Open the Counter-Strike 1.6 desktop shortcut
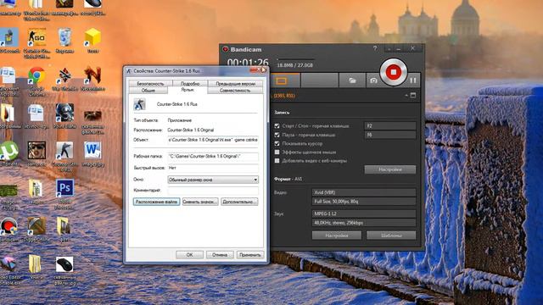The height and width of the screenshot is (305, 543). pos(64,151)
